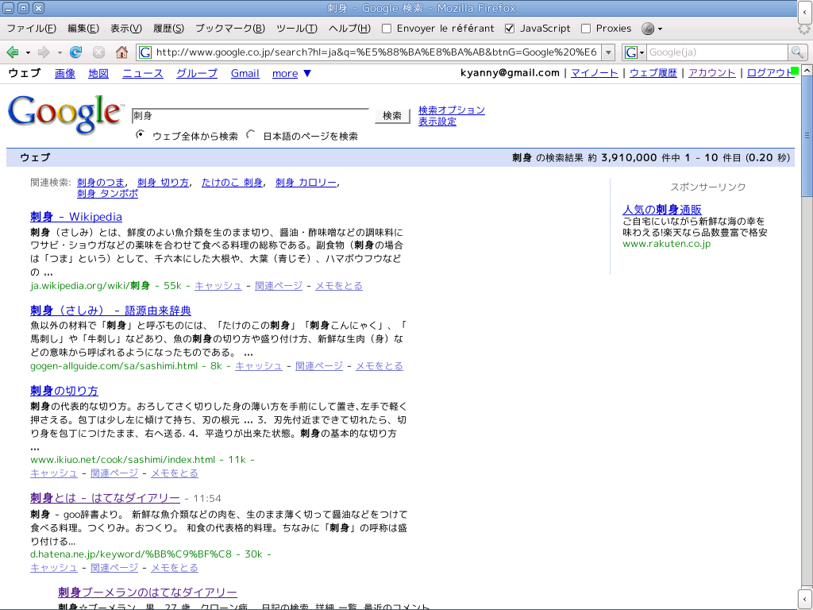Click the magnifying glass in the search bar
This screenshot has height=610, width=813.
796,51
